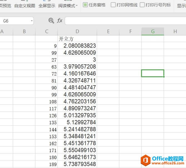Select the cell containing 81
This screenshot has width=186, height=168.
coord(46,81)
